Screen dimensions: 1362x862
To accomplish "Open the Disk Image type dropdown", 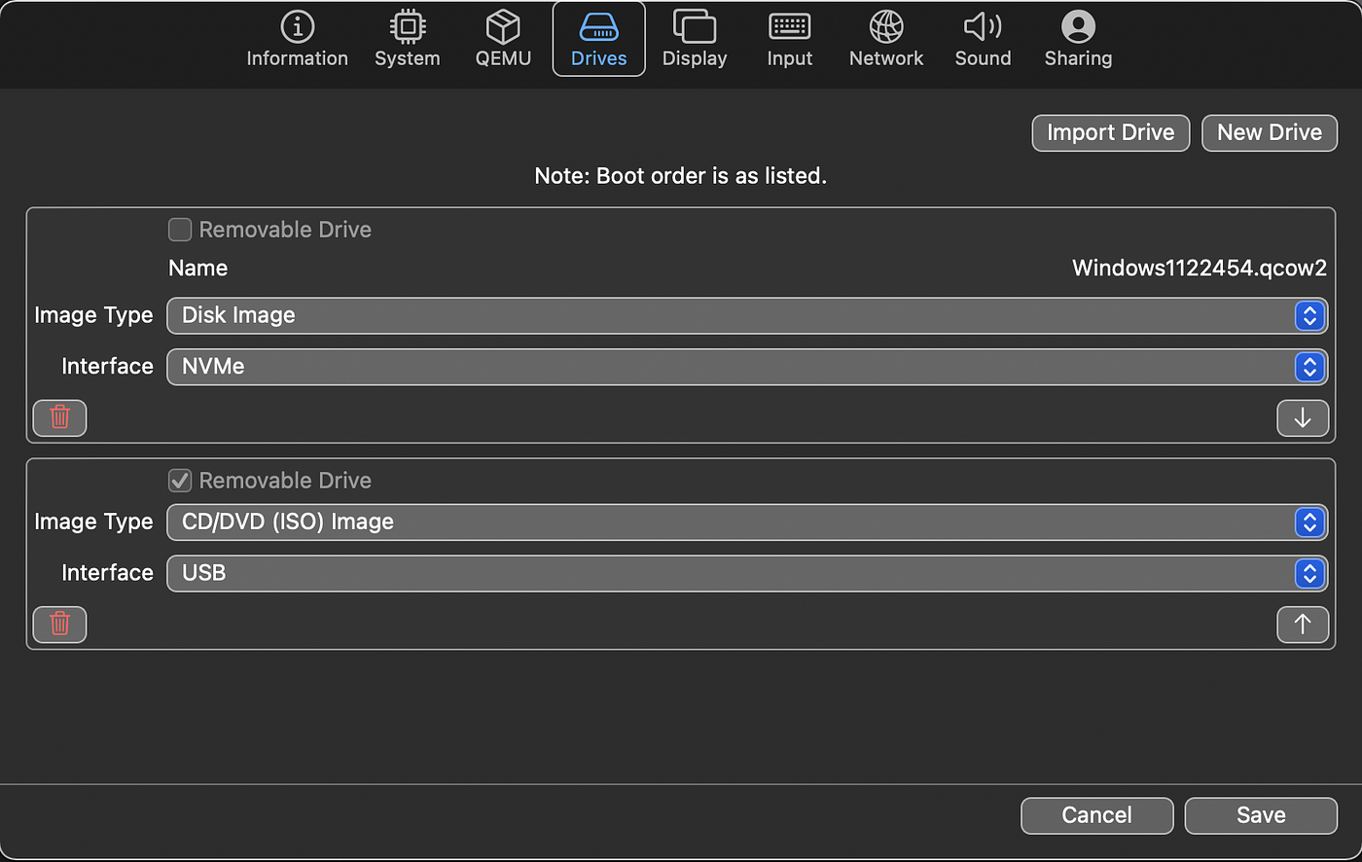I will click(1308, 315).
